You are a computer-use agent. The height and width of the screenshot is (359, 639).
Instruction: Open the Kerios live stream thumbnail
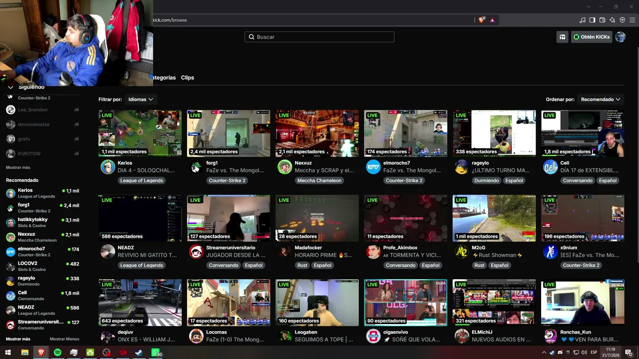point(140,134)
